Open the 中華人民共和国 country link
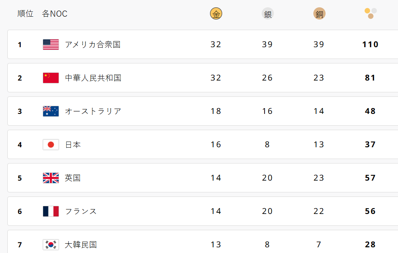Screen dimensions: 398x253 pos(93,78)
